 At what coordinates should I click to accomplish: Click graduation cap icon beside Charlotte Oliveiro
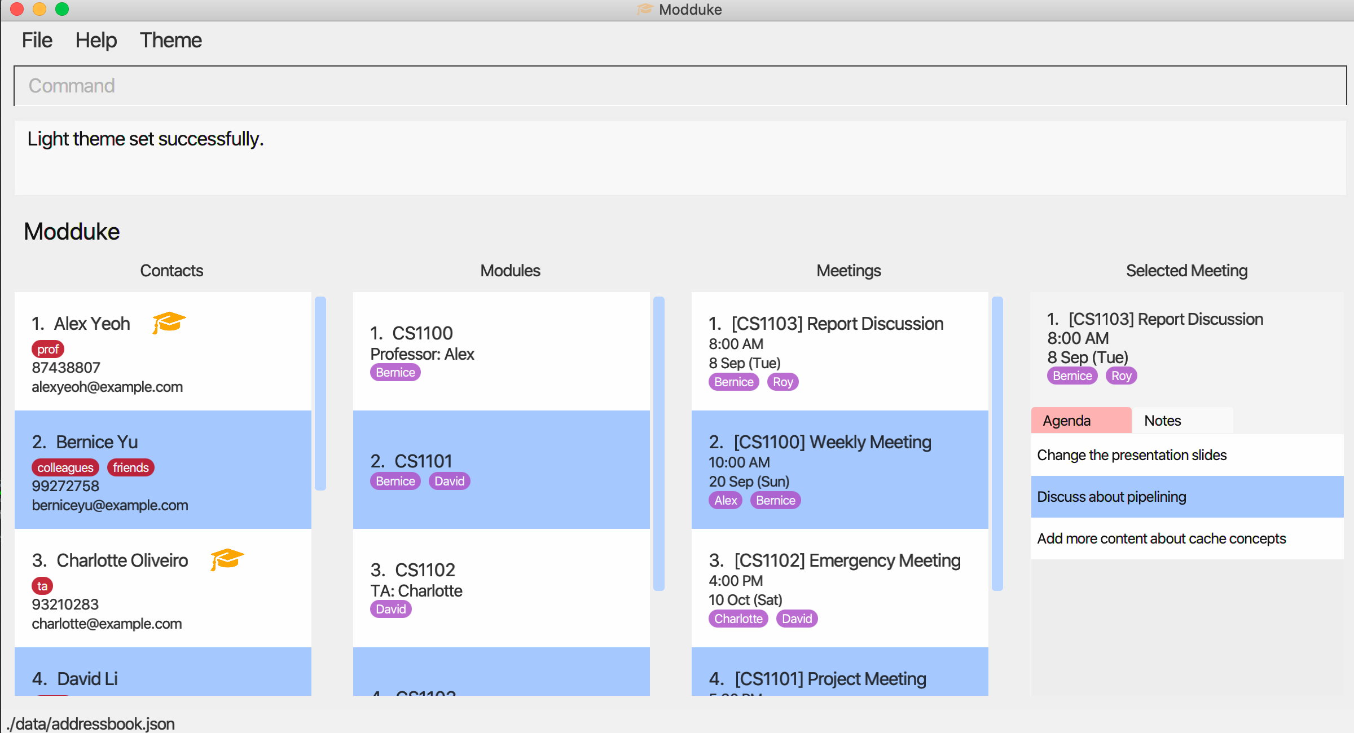tap(227, 559)
